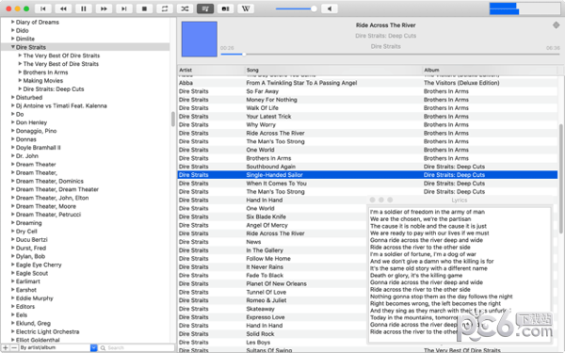The height and width of the screenshot is (353, 565).
Task: Adjust the volume slider
Action: pyautogui.click(x=297, y=8)
